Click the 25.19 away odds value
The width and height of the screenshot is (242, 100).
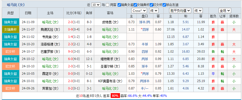point(201,81)
